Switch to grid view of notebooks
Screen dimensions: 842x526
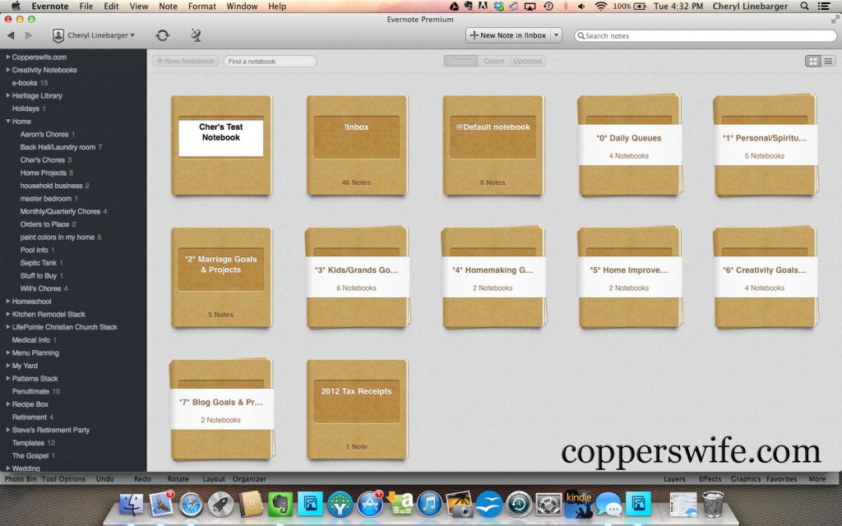tap(813, 61)
